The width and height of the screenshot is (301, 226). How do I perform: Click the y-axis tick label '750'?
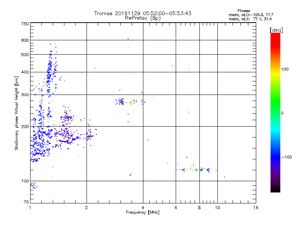pyautogui.click(x=25, y=24)
